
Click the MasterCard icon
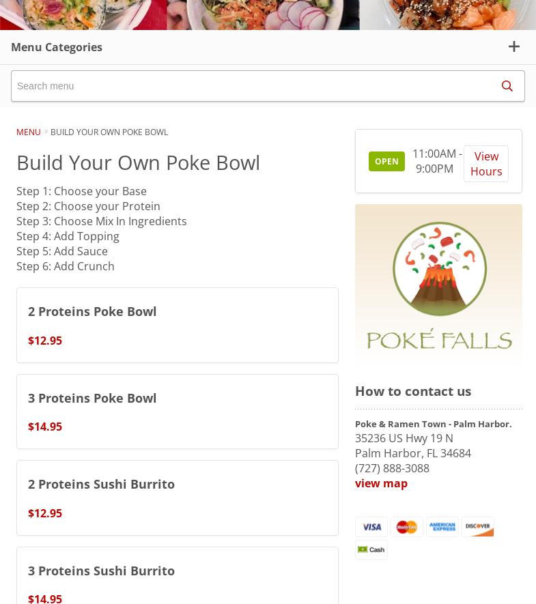click(407, 527)
